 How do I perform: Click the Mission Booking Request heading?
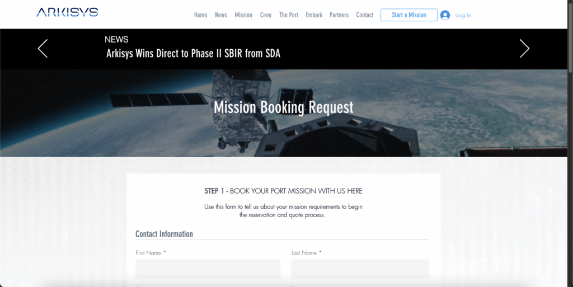click(x=283, y=107)
